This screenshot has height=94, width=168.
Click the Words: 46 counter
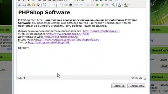136,78
